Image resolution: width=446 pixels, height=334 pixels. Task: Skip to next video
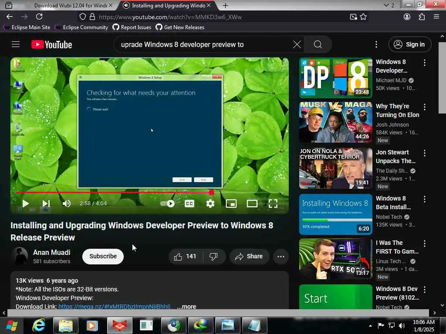tap(46, 204)
